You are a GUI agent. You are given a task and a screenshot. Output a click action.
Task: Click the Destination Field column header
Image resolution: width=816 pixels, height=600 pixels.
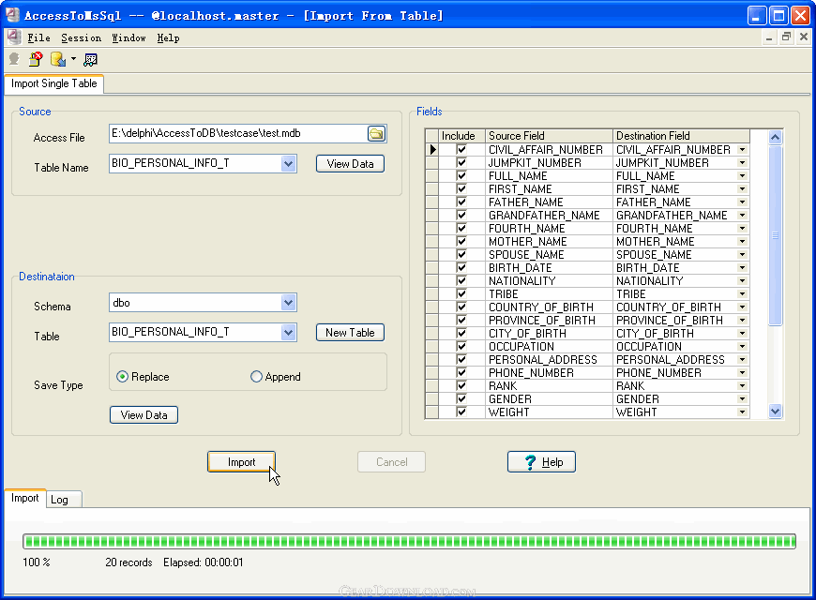click(681, 136)
